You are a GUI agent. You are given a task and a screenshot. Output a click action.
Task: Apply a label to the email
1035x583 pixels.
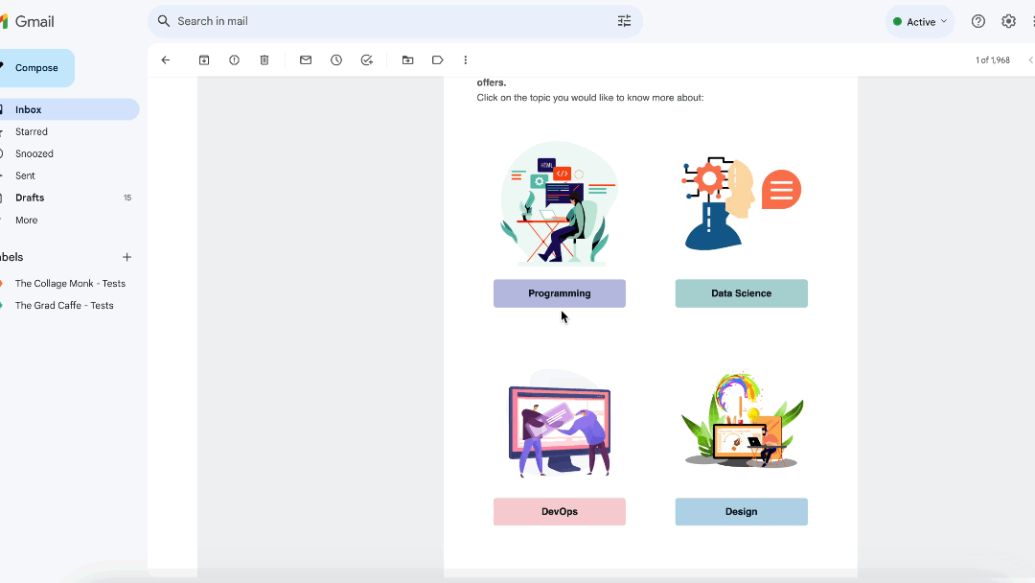pos(438,59)
